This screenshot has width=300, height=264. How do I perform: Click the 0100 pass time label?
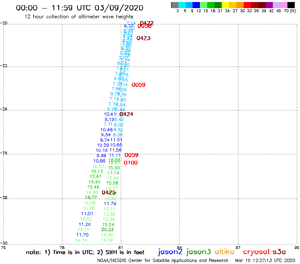(x=131, y=162)
